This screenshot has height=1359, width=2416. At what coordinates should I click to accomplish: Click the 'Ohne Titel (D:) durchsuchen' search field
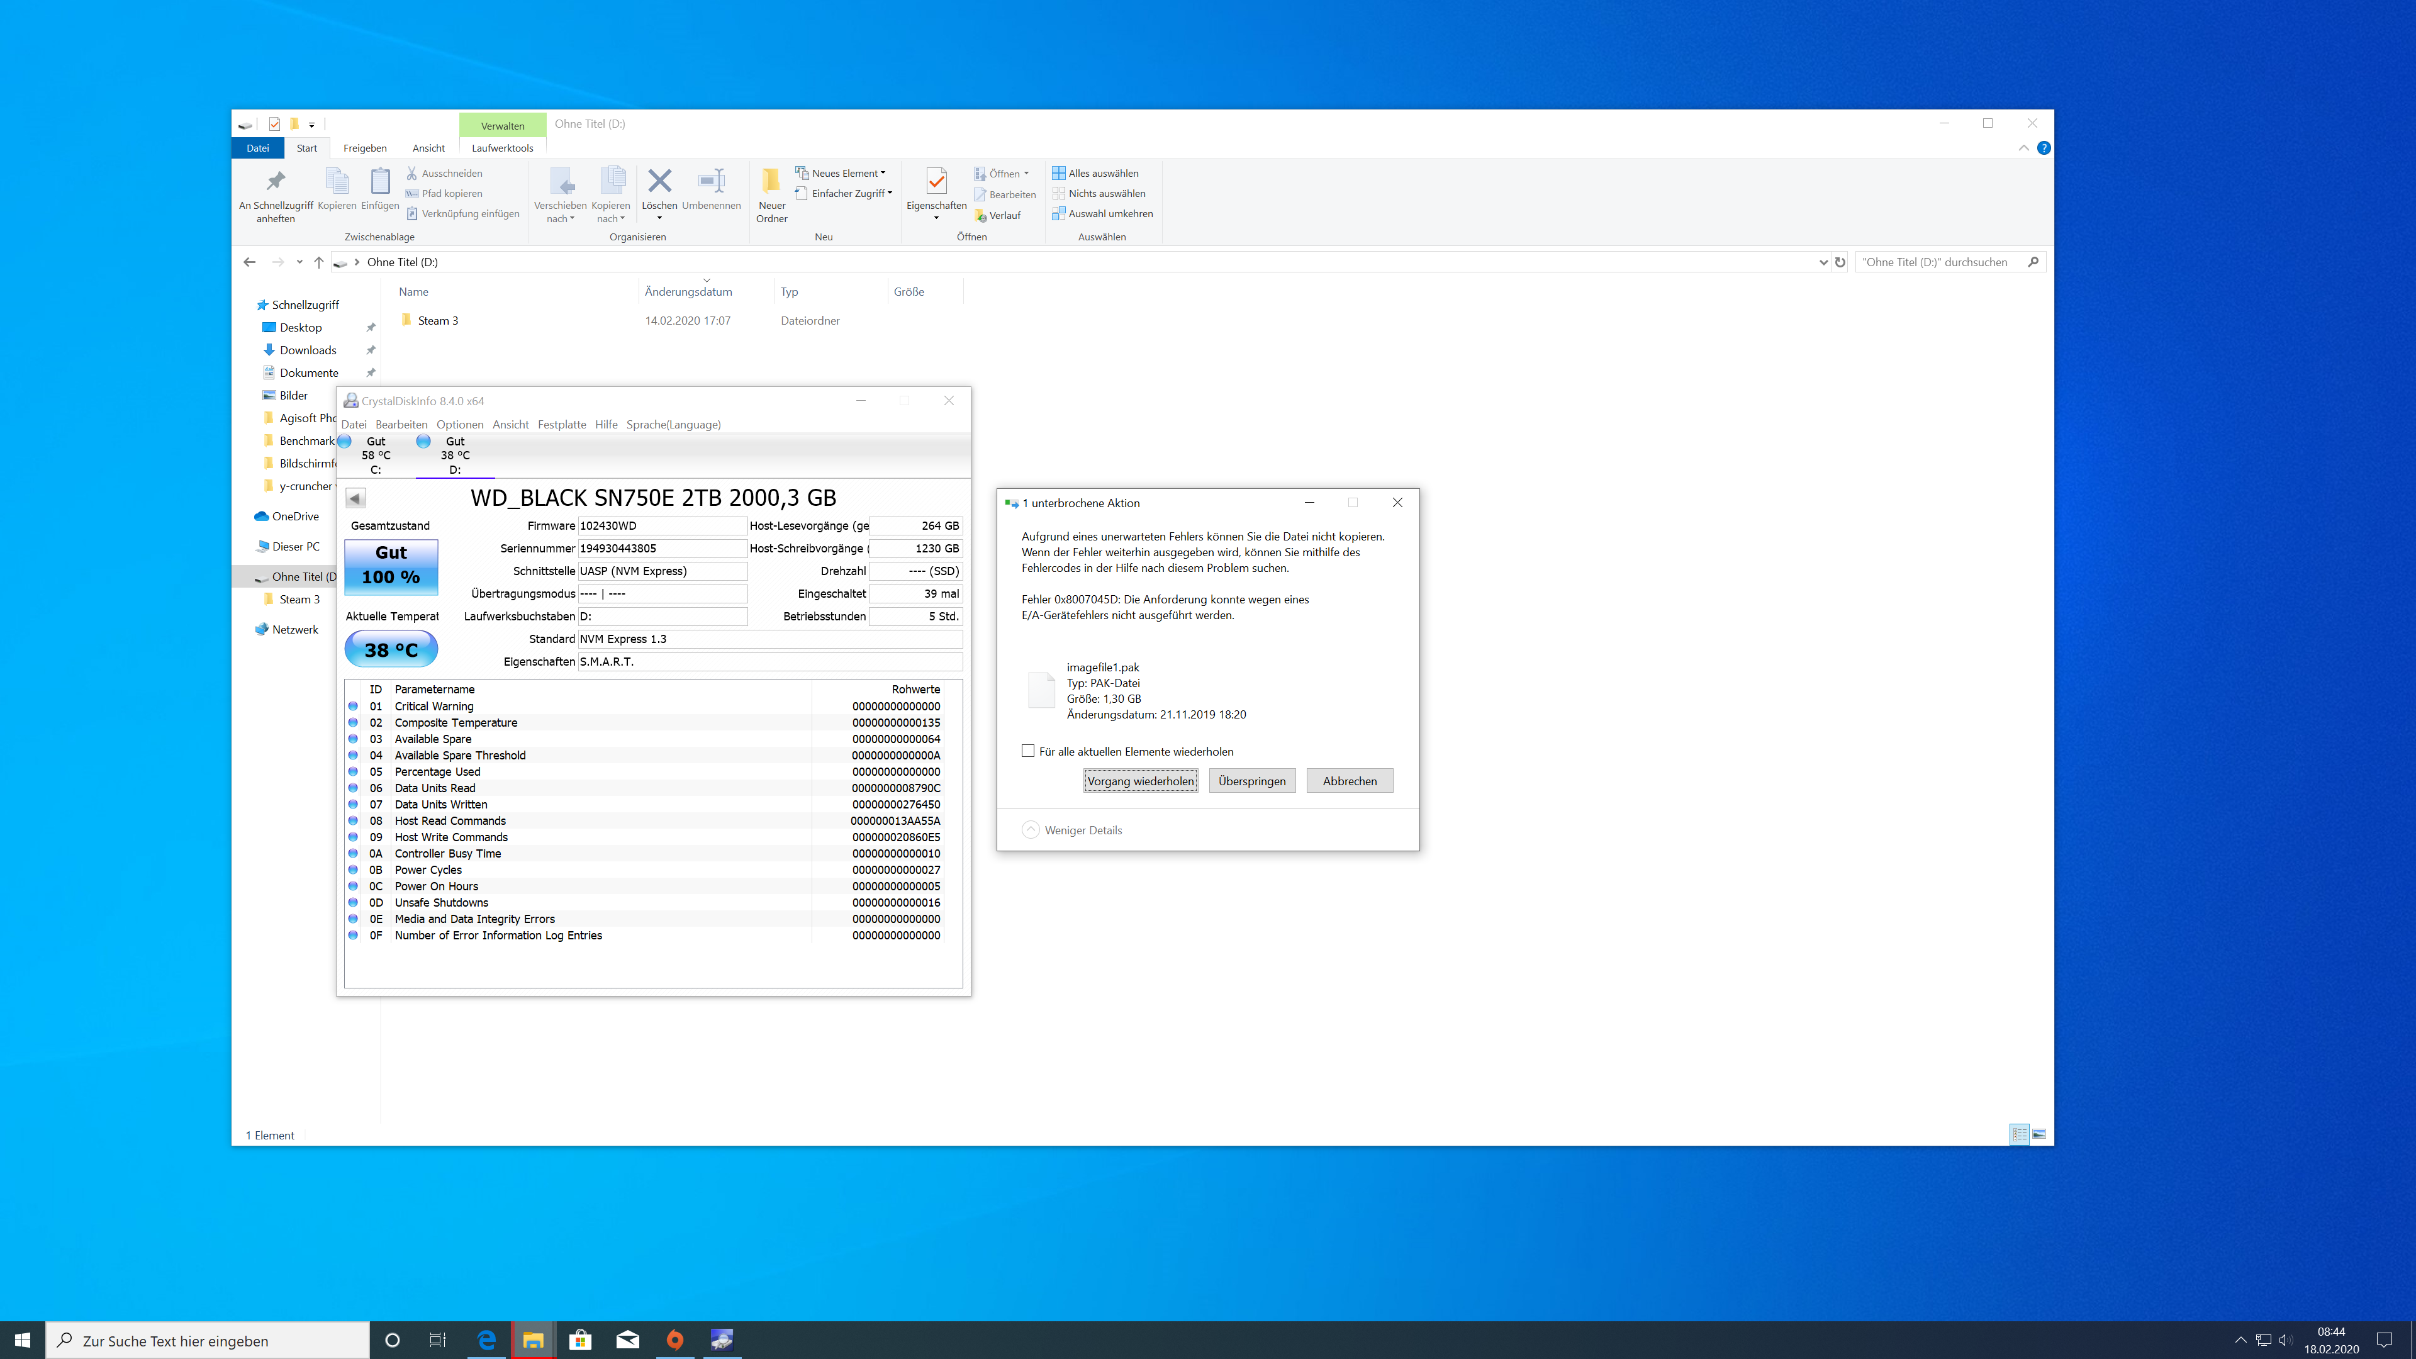click(1935, 262)
